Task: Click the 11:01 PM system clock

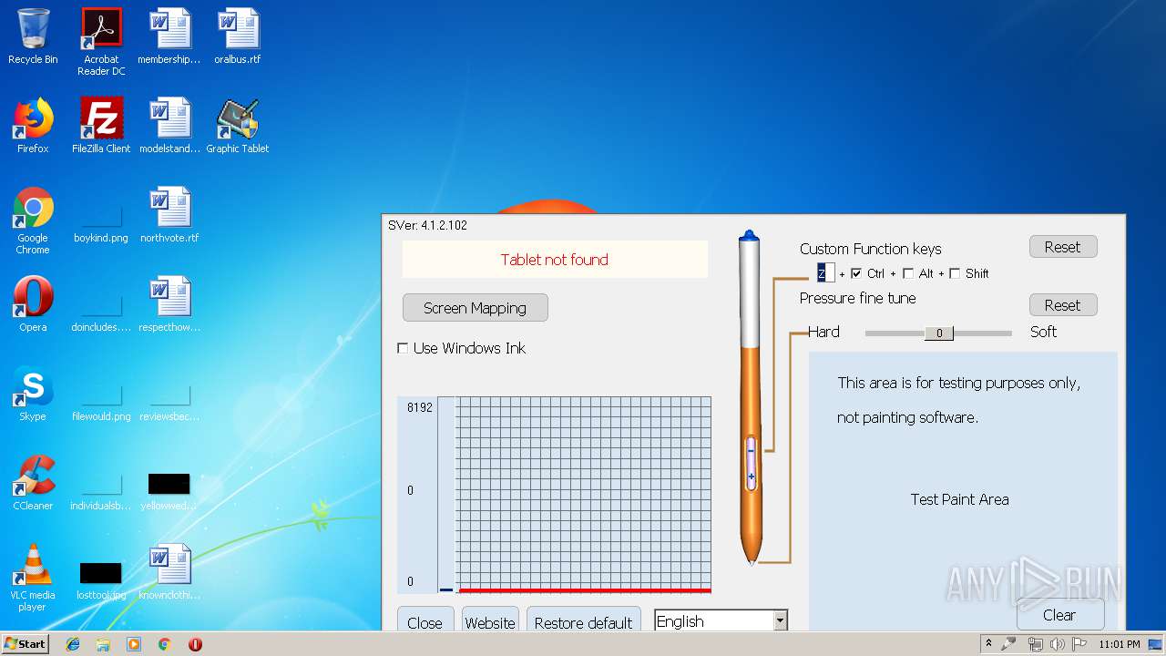Action: pyautogui.click(x=1120, y=644)
